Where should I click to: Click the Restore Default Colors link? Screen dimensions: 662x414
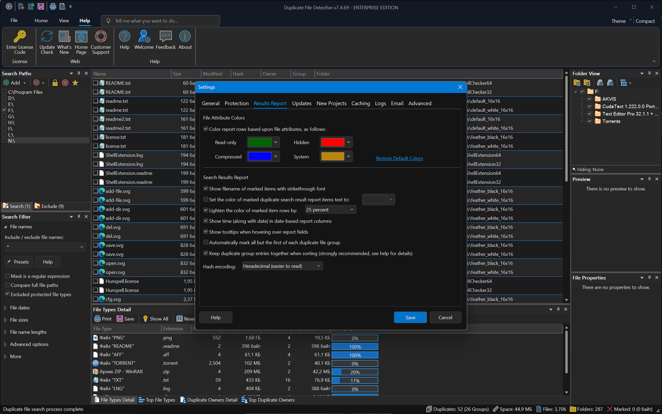399,158
